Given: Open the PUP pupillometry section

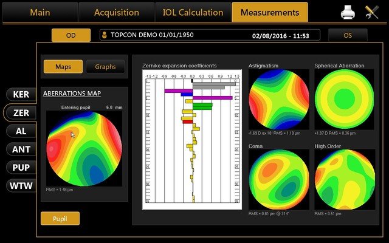Looking at the screenshot, I should 21,167.
